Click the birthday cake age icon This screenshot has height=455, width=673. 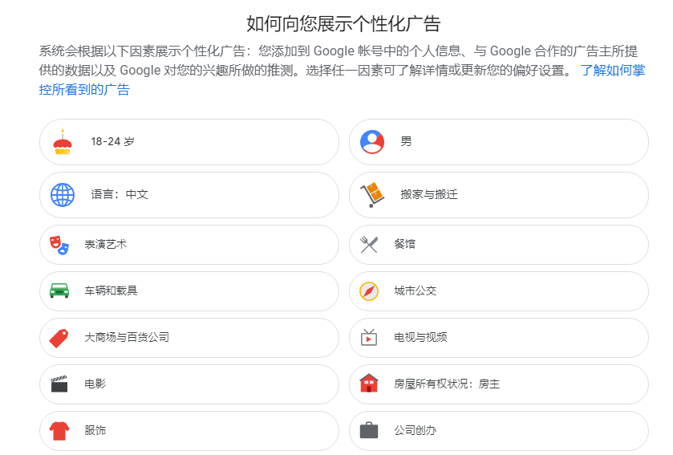63,142
